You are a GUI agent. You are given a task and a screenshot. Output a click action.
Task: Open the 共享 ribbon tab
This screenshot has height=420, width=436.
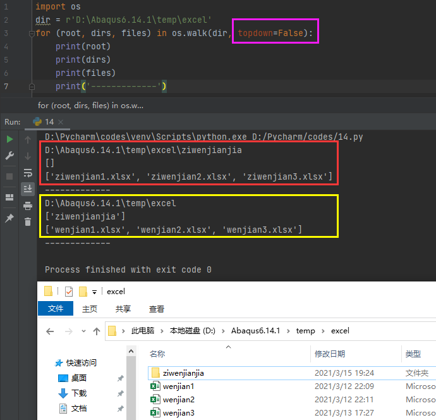click(123, 309)
